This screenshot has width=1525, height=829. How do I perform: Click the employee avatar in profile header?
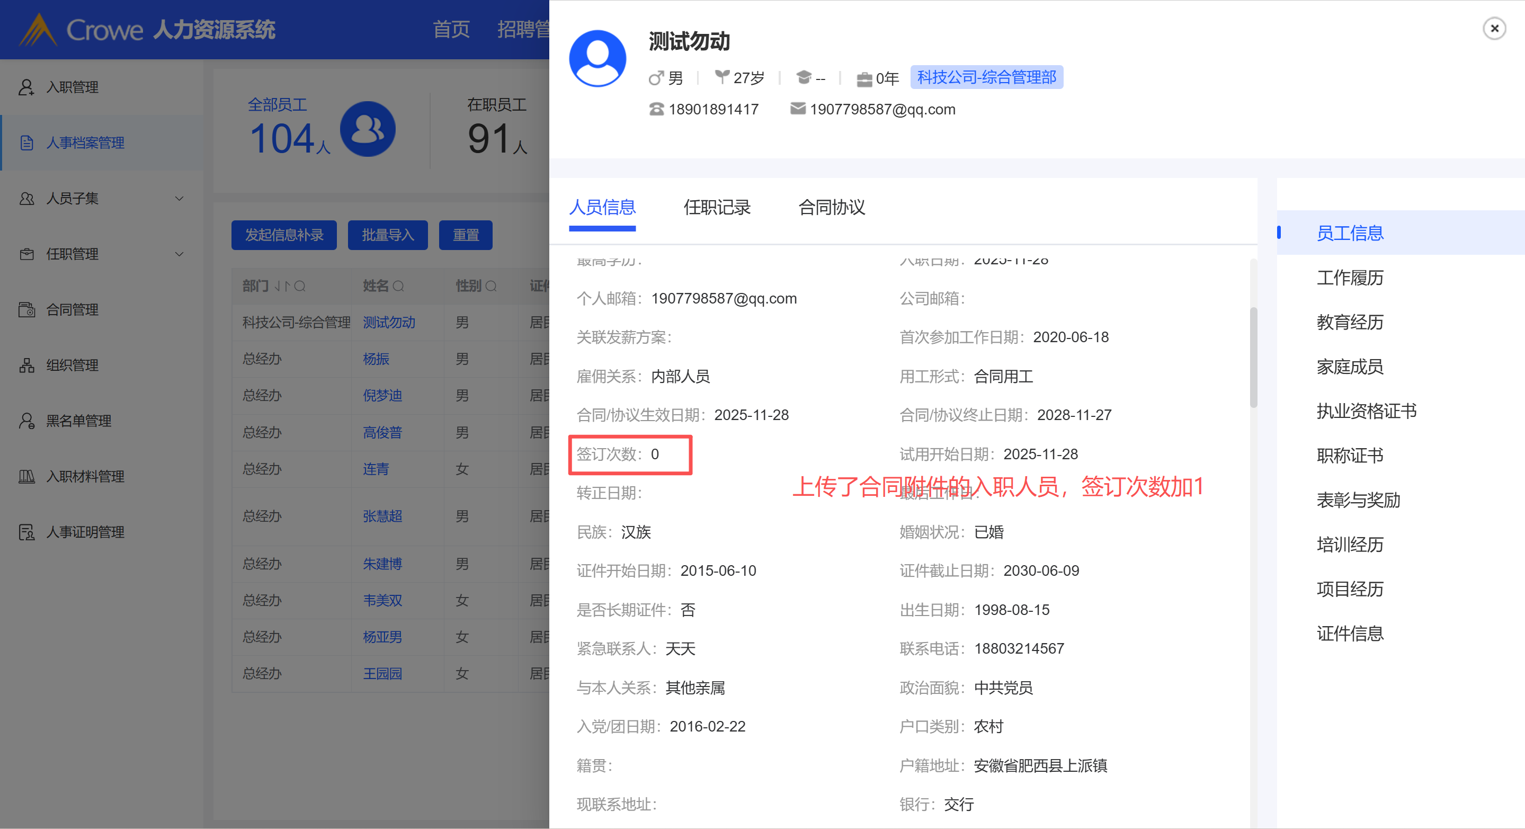click(x=597, y=59)
